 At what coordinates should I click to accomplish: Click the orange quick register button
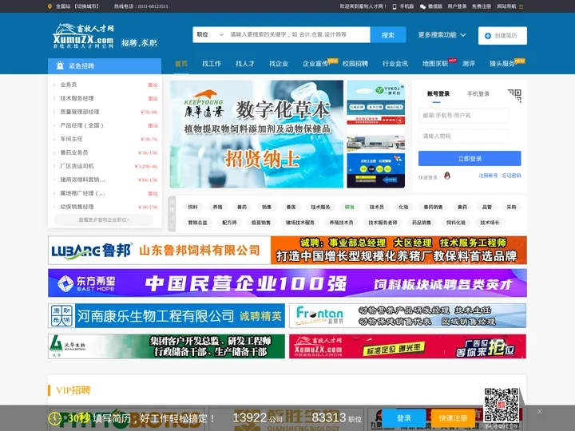coord(453,418)
